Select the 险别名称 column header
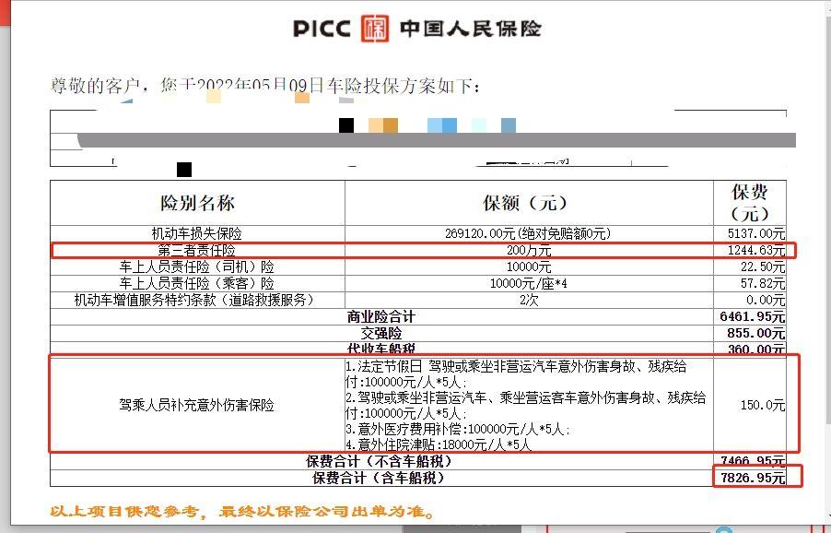The image size is (831, 533). click(x=197, y=203)
